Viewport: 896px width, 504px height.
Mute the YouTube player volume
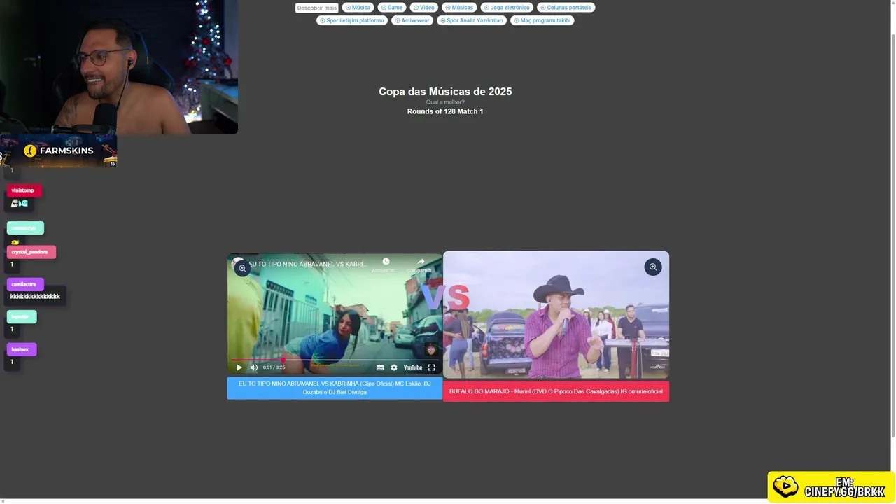[x=253, y=367]
